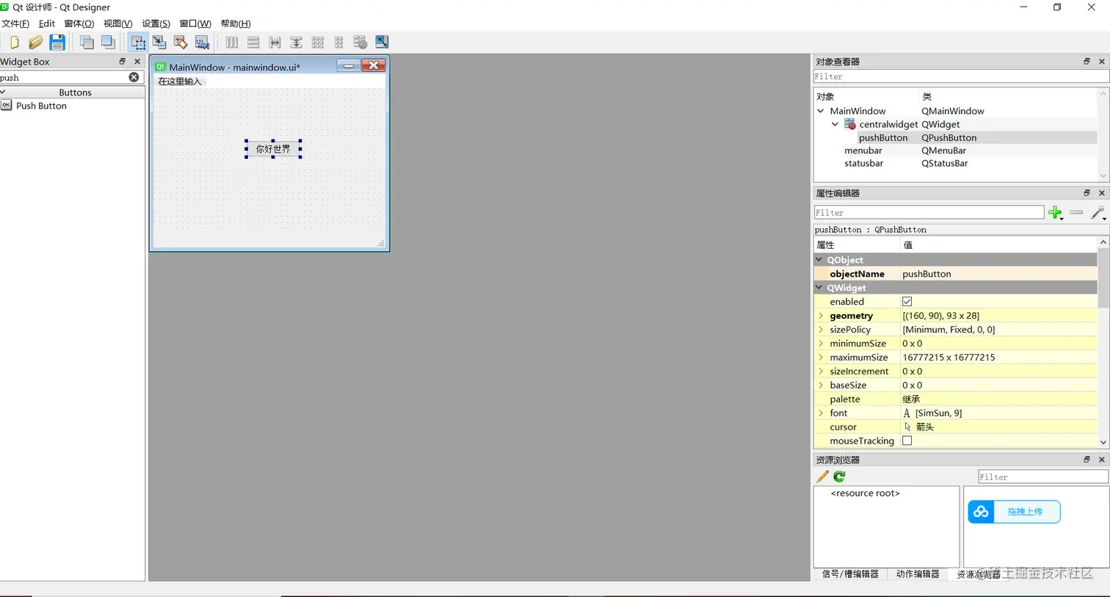Screen dimensions: 1110x597
Task: Open the 文件(F) menu
Action: [15, 23]
